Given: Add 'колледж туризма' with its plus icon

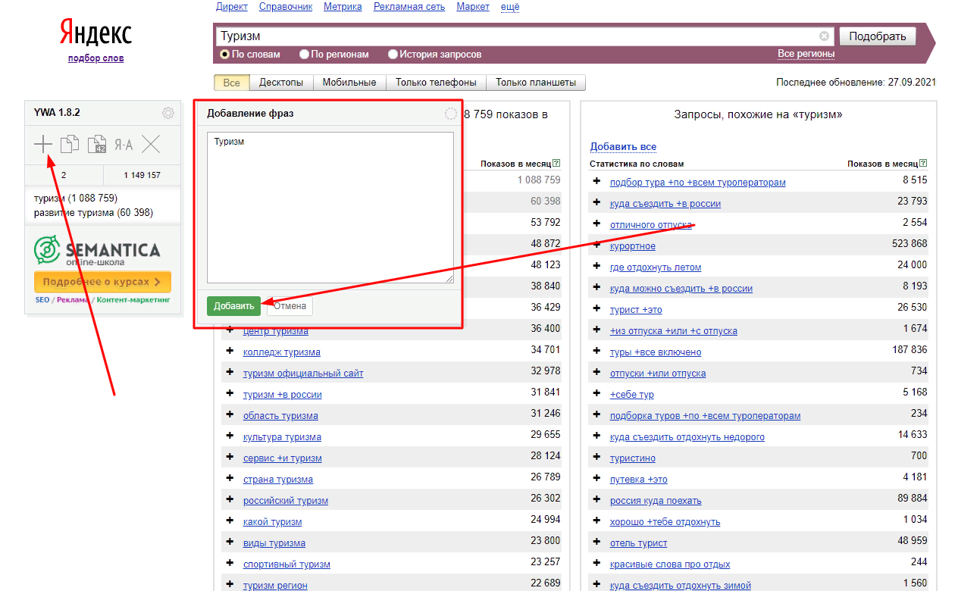Looking at the screenshot, I should coord(230,351).
